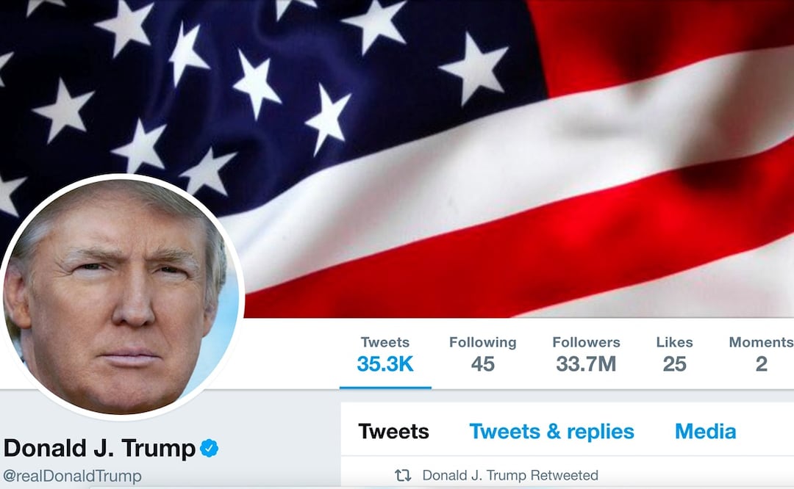
Task: Click the 35.3K tweet count number
Action: pos(385,364)
